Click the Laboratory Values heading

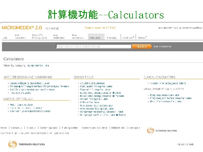18,99
